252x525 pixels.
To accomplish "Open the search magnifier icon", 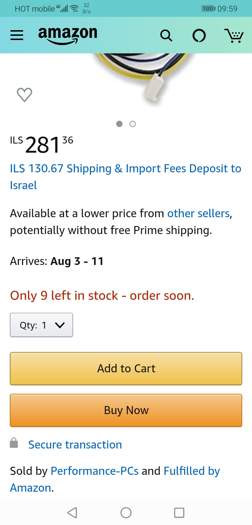I will [166, 35].
